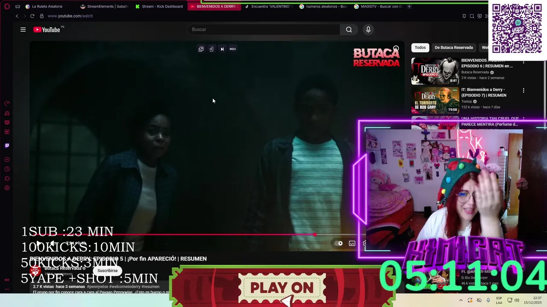Open the YouTube hamburger guide menu
Viewport: 547px width, 307px height.
tap(23, 29)
